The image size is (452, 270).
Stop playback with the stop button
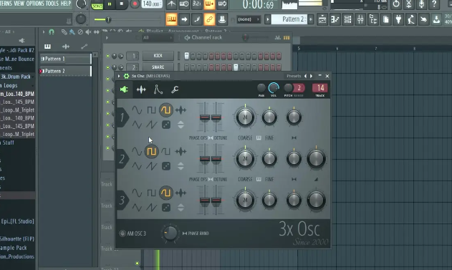click(121, 4)
